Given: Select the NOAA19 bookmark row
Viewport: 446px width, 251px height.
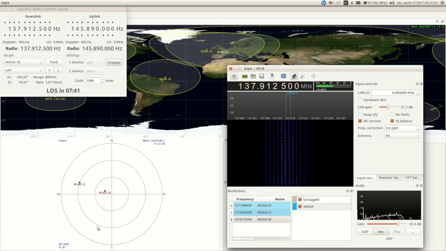Looking at the screenshot, I should pos(260,205).
